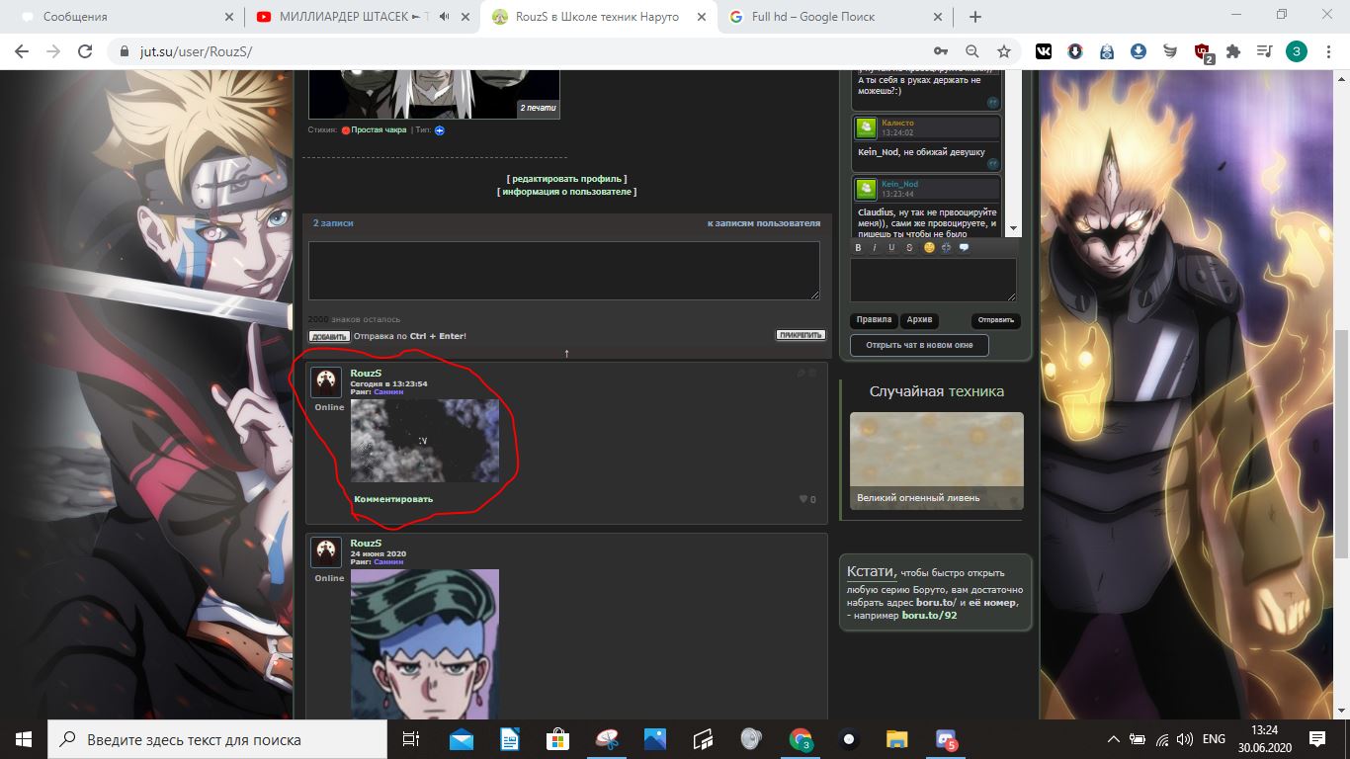Open chat Правила button
The width and height of the screenshot is (1350, 759).
tap(875, 320)
